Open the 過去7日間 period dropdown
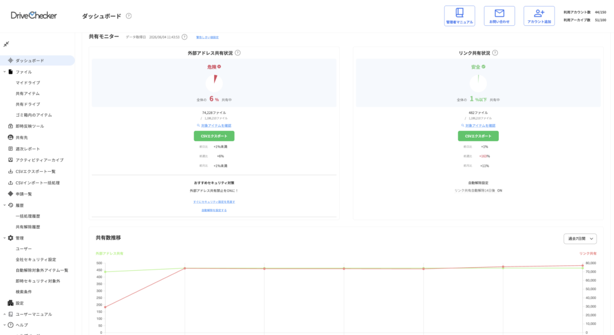Viewport: 614px width, 335px height. (580, 238)
